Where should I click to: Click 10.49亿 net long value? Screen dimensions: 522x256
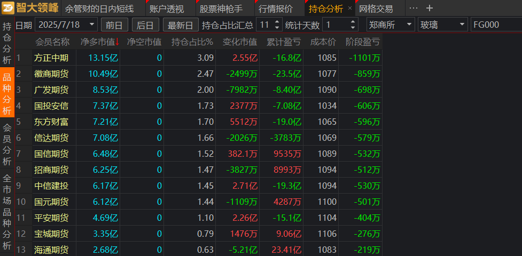103,74
